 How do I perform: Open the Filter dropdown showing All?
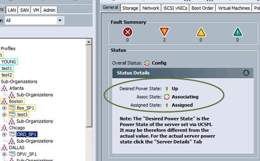coord(34,20)
